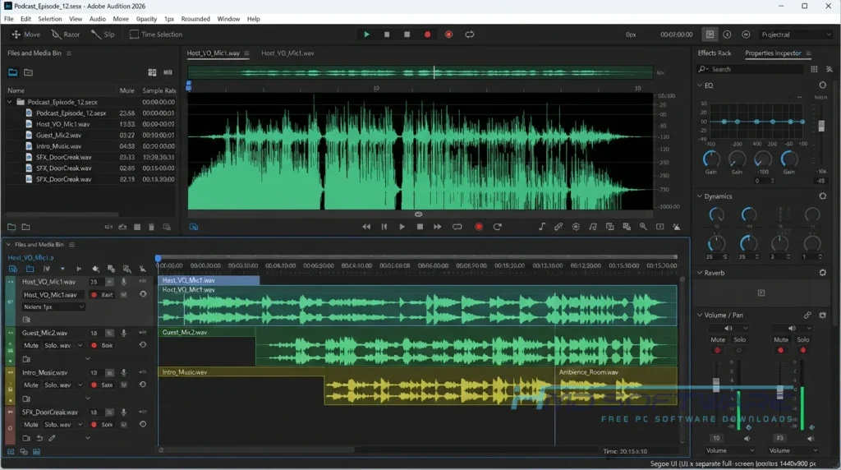Click the music note icon under waveform
841x470 pixels.
(542, 227)
